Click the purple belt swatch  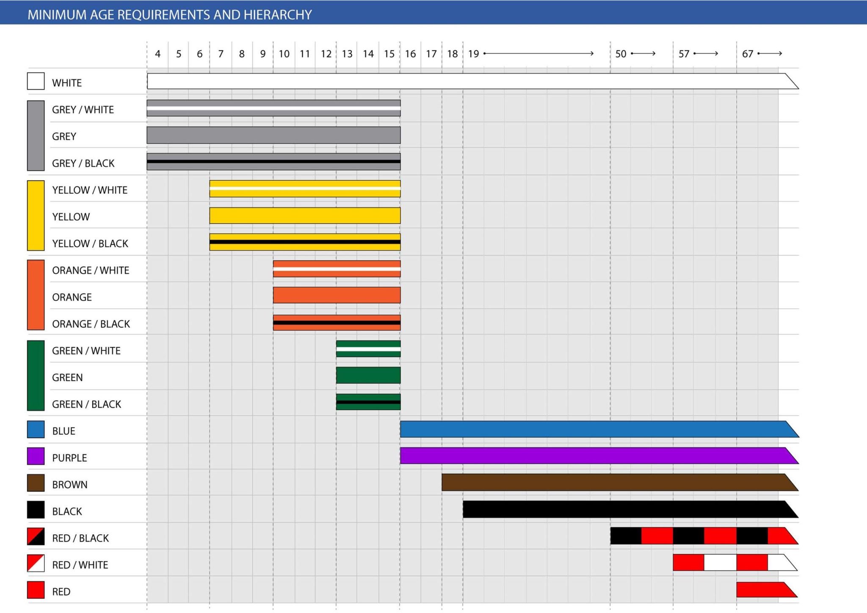36,456
